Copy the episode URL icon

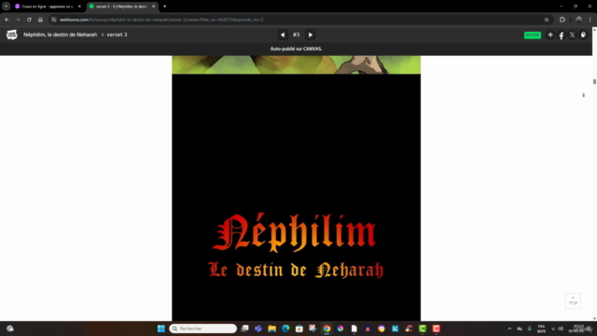pyautogui.click(x=583, y=35)
